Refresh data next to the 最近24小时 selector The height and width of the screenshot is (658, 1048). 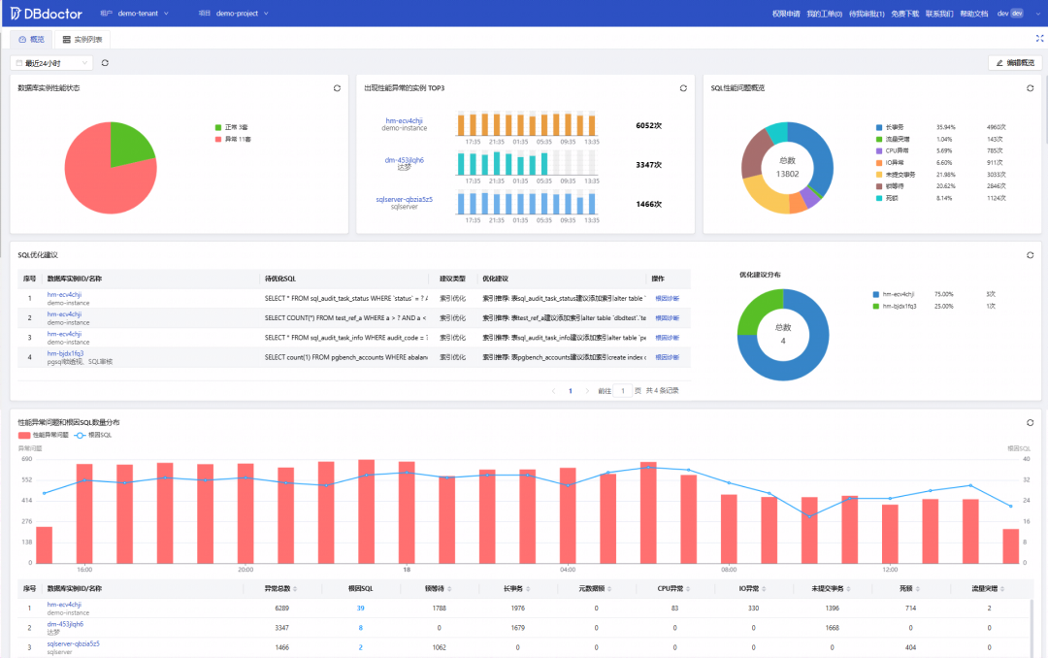point(105,63)
